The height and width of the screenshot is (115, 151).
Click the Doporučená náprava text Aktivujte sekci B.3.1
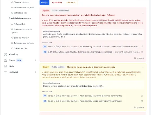[x=93, y=36]
